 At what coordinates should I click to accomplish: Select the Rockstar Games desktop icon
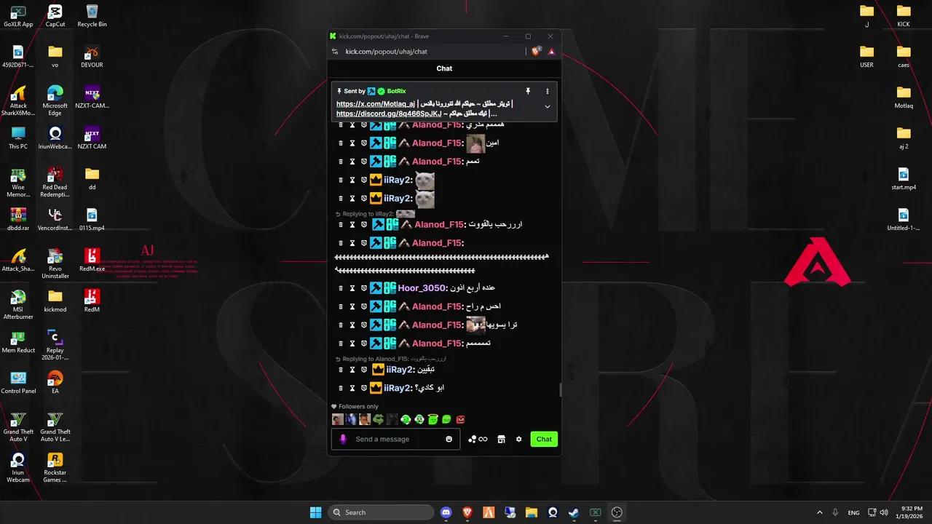pyautogui.click(x=55, y=468)
